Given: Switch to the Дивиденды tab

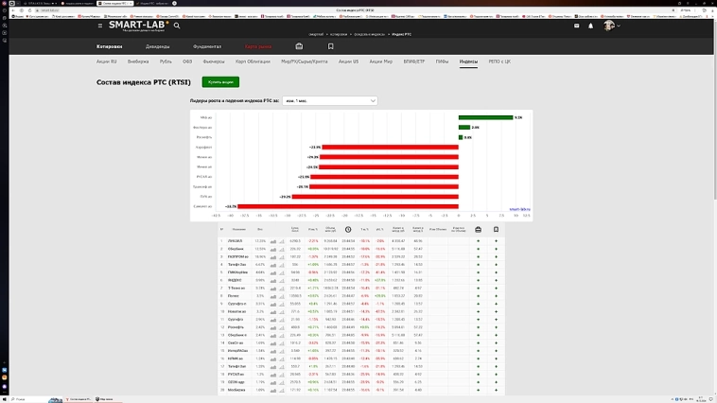Looking at the screenshot, I should pyautogui.click(x=158, y=46).
